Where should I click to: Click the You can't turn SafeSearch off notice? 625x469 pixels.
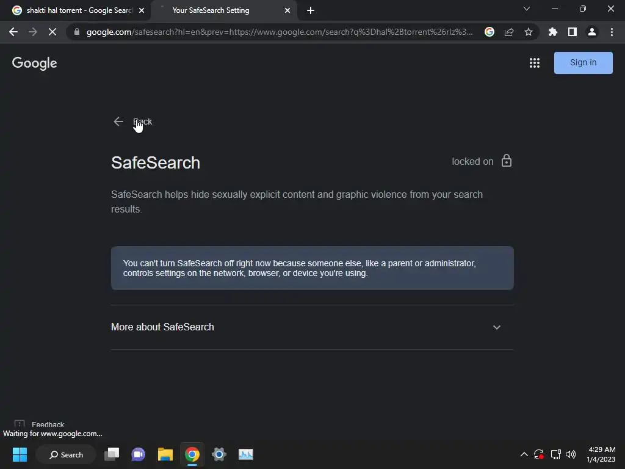[x=312, y=268]
